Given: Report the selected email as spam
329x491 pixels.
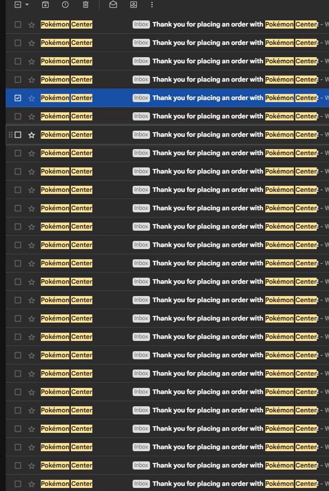Looking at the screenshot, I should 65,5.
